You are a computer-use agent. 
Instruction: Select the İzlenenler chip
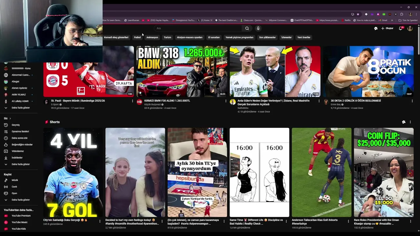(x=286, y=37)
